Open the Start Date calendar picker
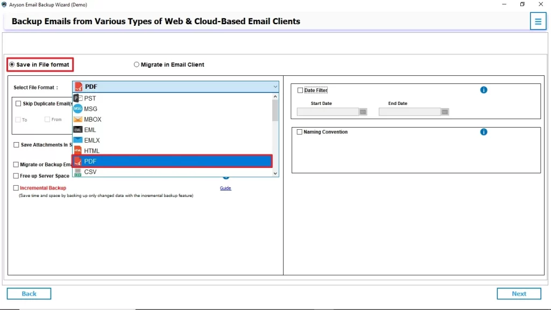This screenshot has width=551, height=310. pyautogui.click(x=363, y=112)
